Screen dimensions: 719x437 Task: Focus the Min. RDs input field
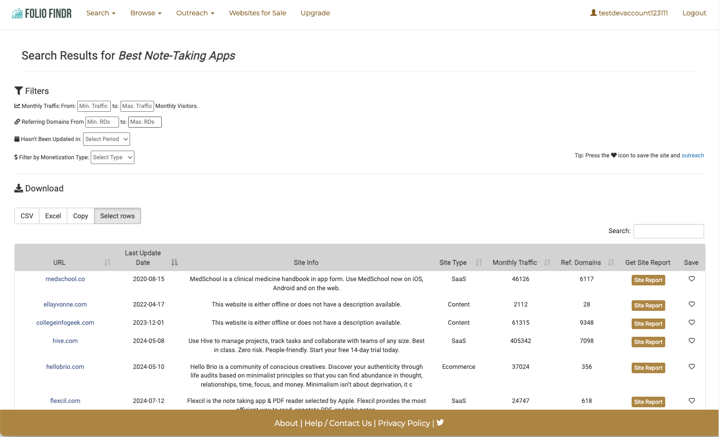[102, 122]
